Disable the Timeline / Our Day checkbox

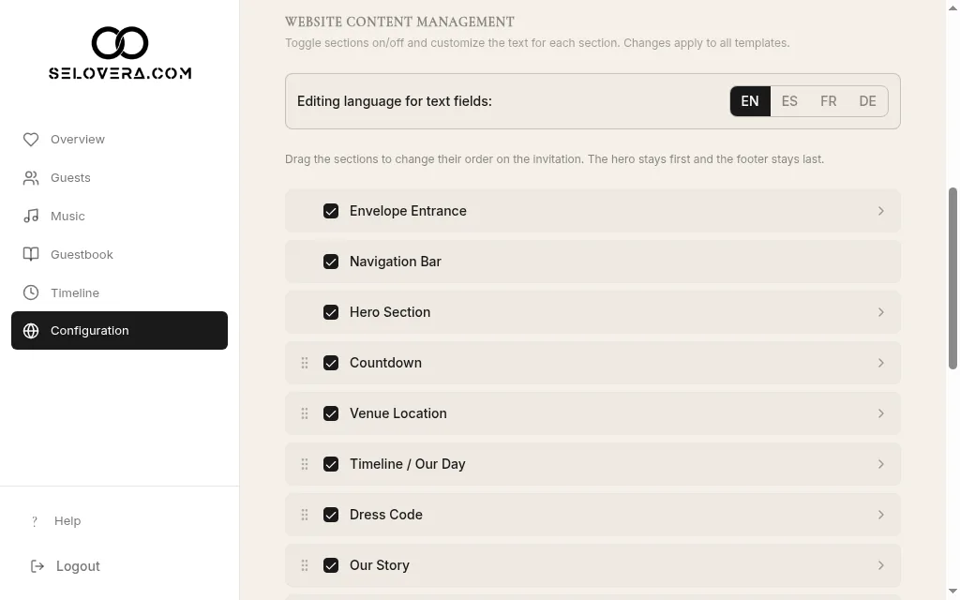click(331, 464)
